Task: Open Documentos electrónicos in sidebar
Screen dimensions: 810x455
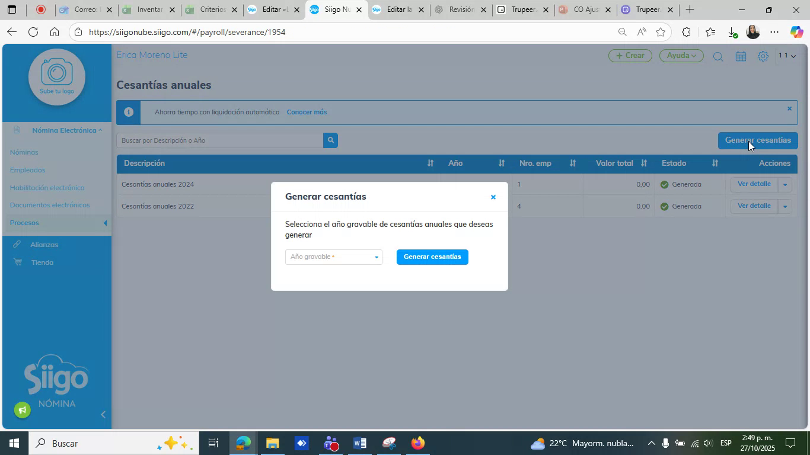Action: [x=50, y=205]
